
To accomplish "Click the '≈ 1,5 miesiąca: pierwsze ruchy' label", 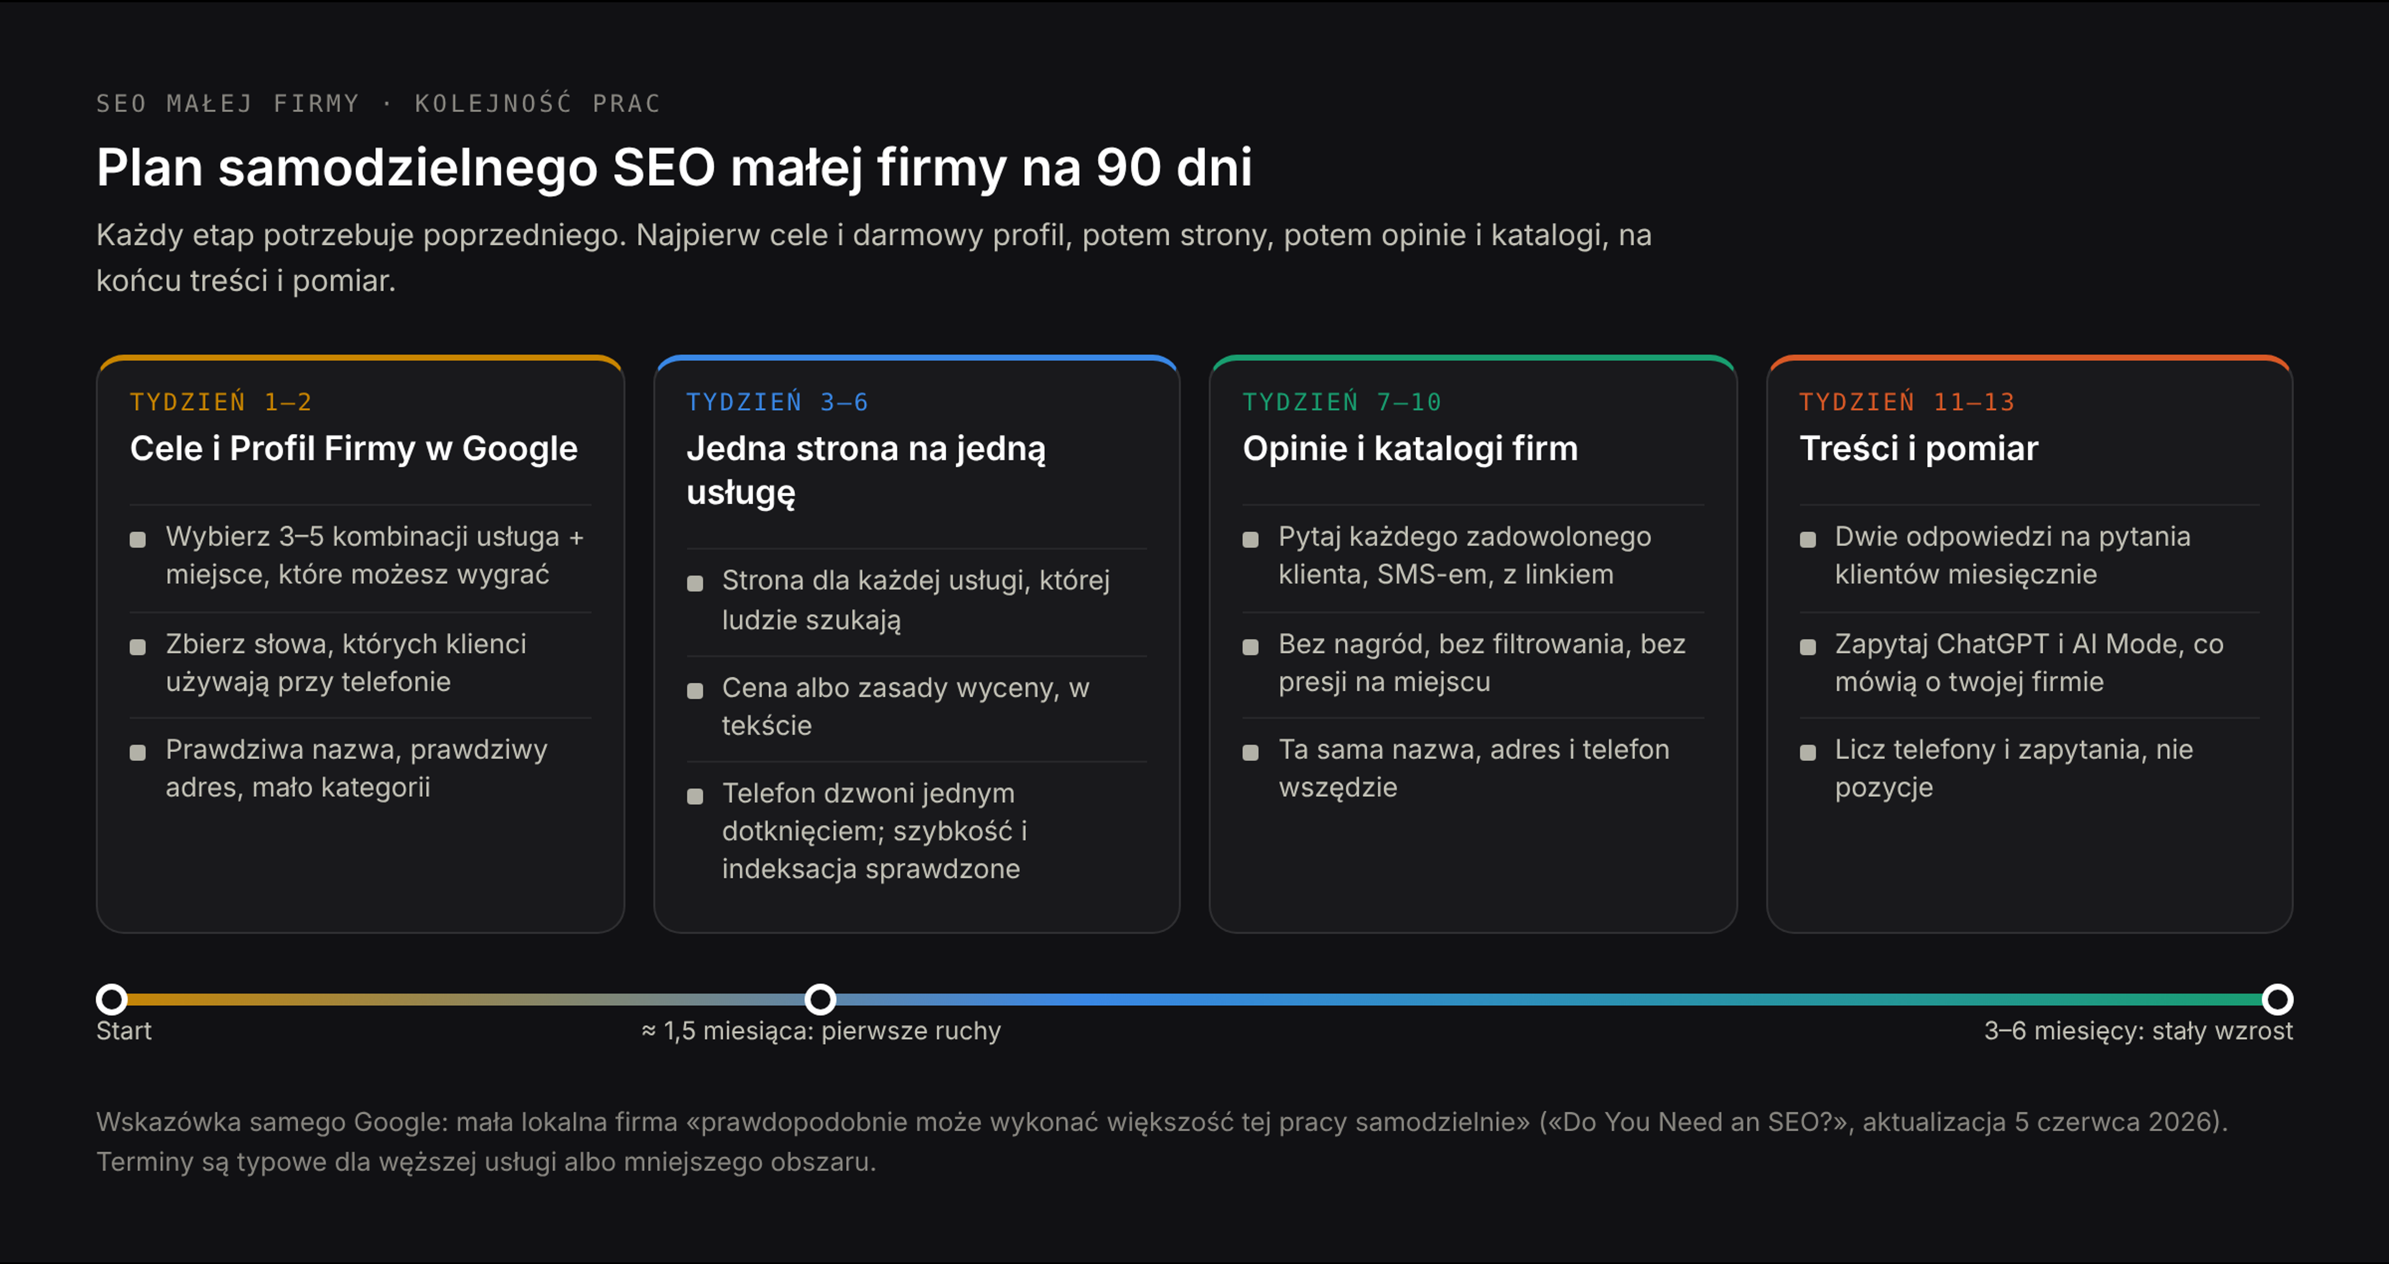I will coord(821,1031).
